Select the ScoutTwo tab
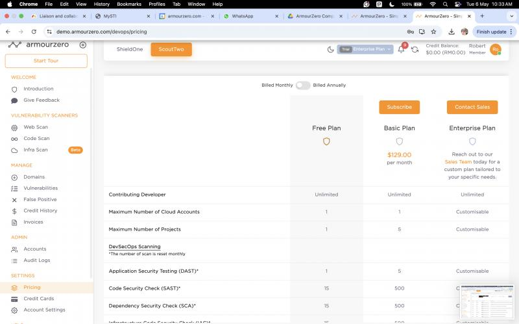Screen dimensions: 519x324 [x=171, y=49]
